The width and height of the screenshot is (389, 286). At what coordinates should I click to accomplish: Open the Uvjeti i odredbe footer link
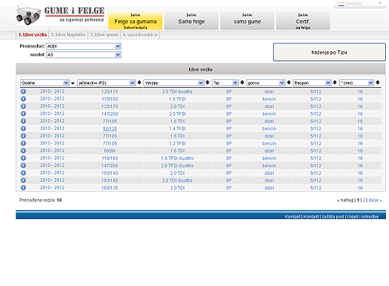[x=363, y=216]
